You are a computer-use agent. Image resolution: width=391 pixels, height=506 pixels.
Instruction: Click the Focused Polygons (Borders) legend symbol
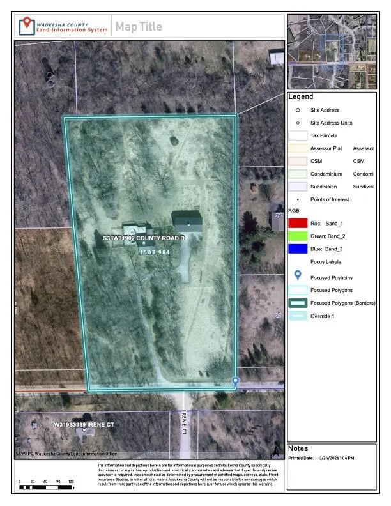point(298,303)
